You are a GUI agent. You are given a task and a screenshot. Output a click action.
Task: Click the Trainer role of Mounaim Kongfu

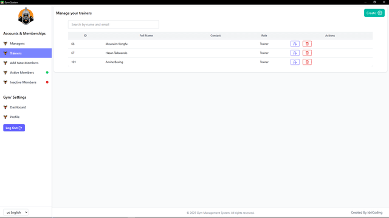click(x=264, y=44)
